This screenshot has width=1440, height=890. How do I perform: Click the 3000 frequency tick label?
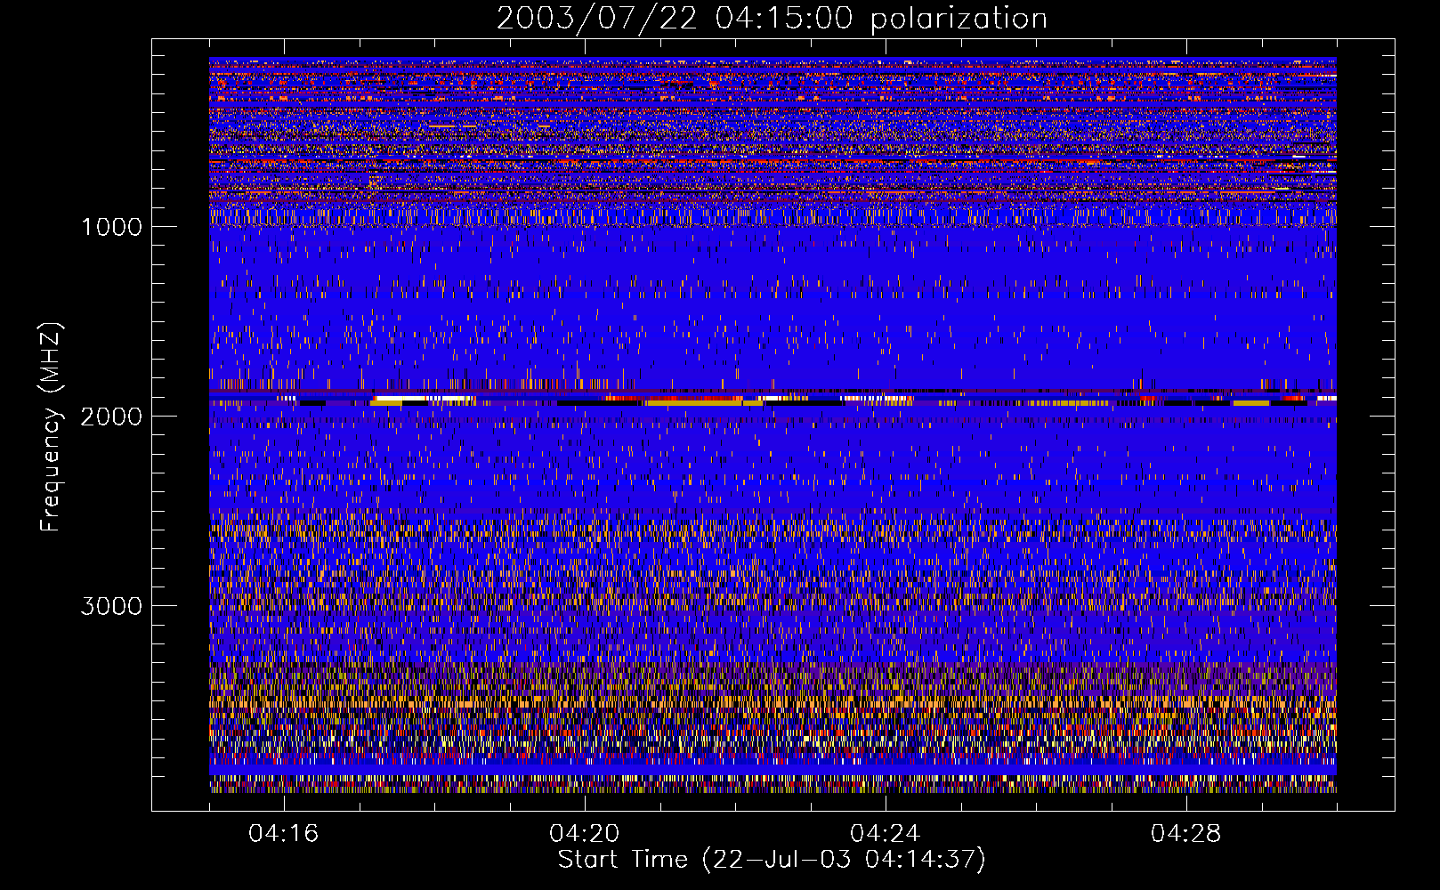click(111, 606)
